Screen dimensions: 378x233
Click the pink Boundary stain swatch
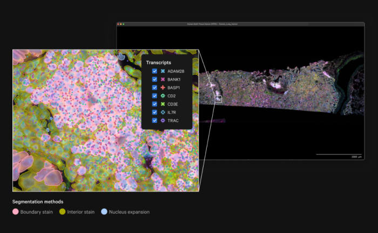[x=16, y=212]
